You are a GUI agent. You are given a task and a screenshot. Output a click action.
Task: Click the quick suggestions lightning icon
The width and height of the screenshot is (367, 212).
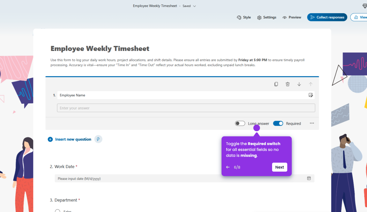(x=98, y=139)
